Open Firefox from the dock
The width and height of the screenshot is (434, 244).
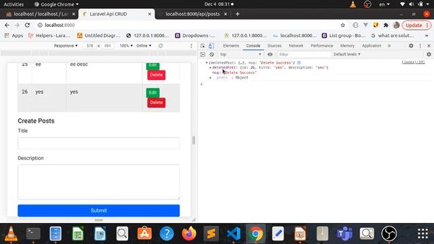point(189,234)
